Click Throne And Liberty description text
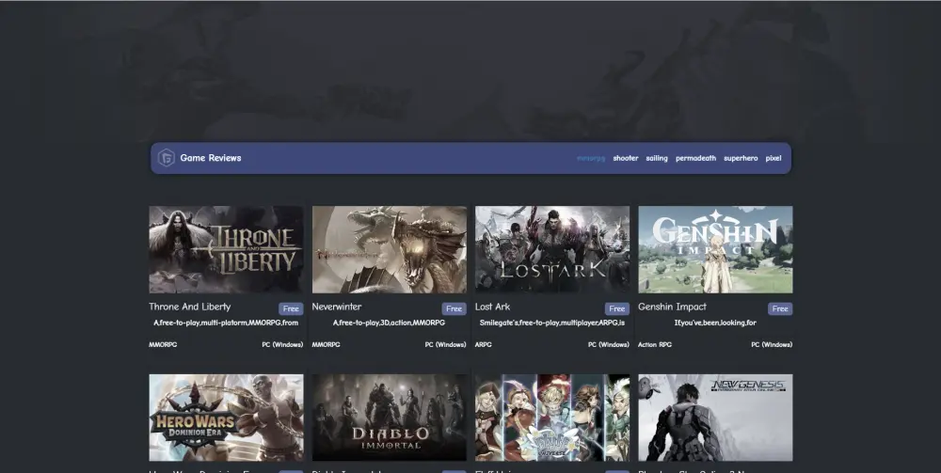 pyautogui.click(x=226, y=323)
